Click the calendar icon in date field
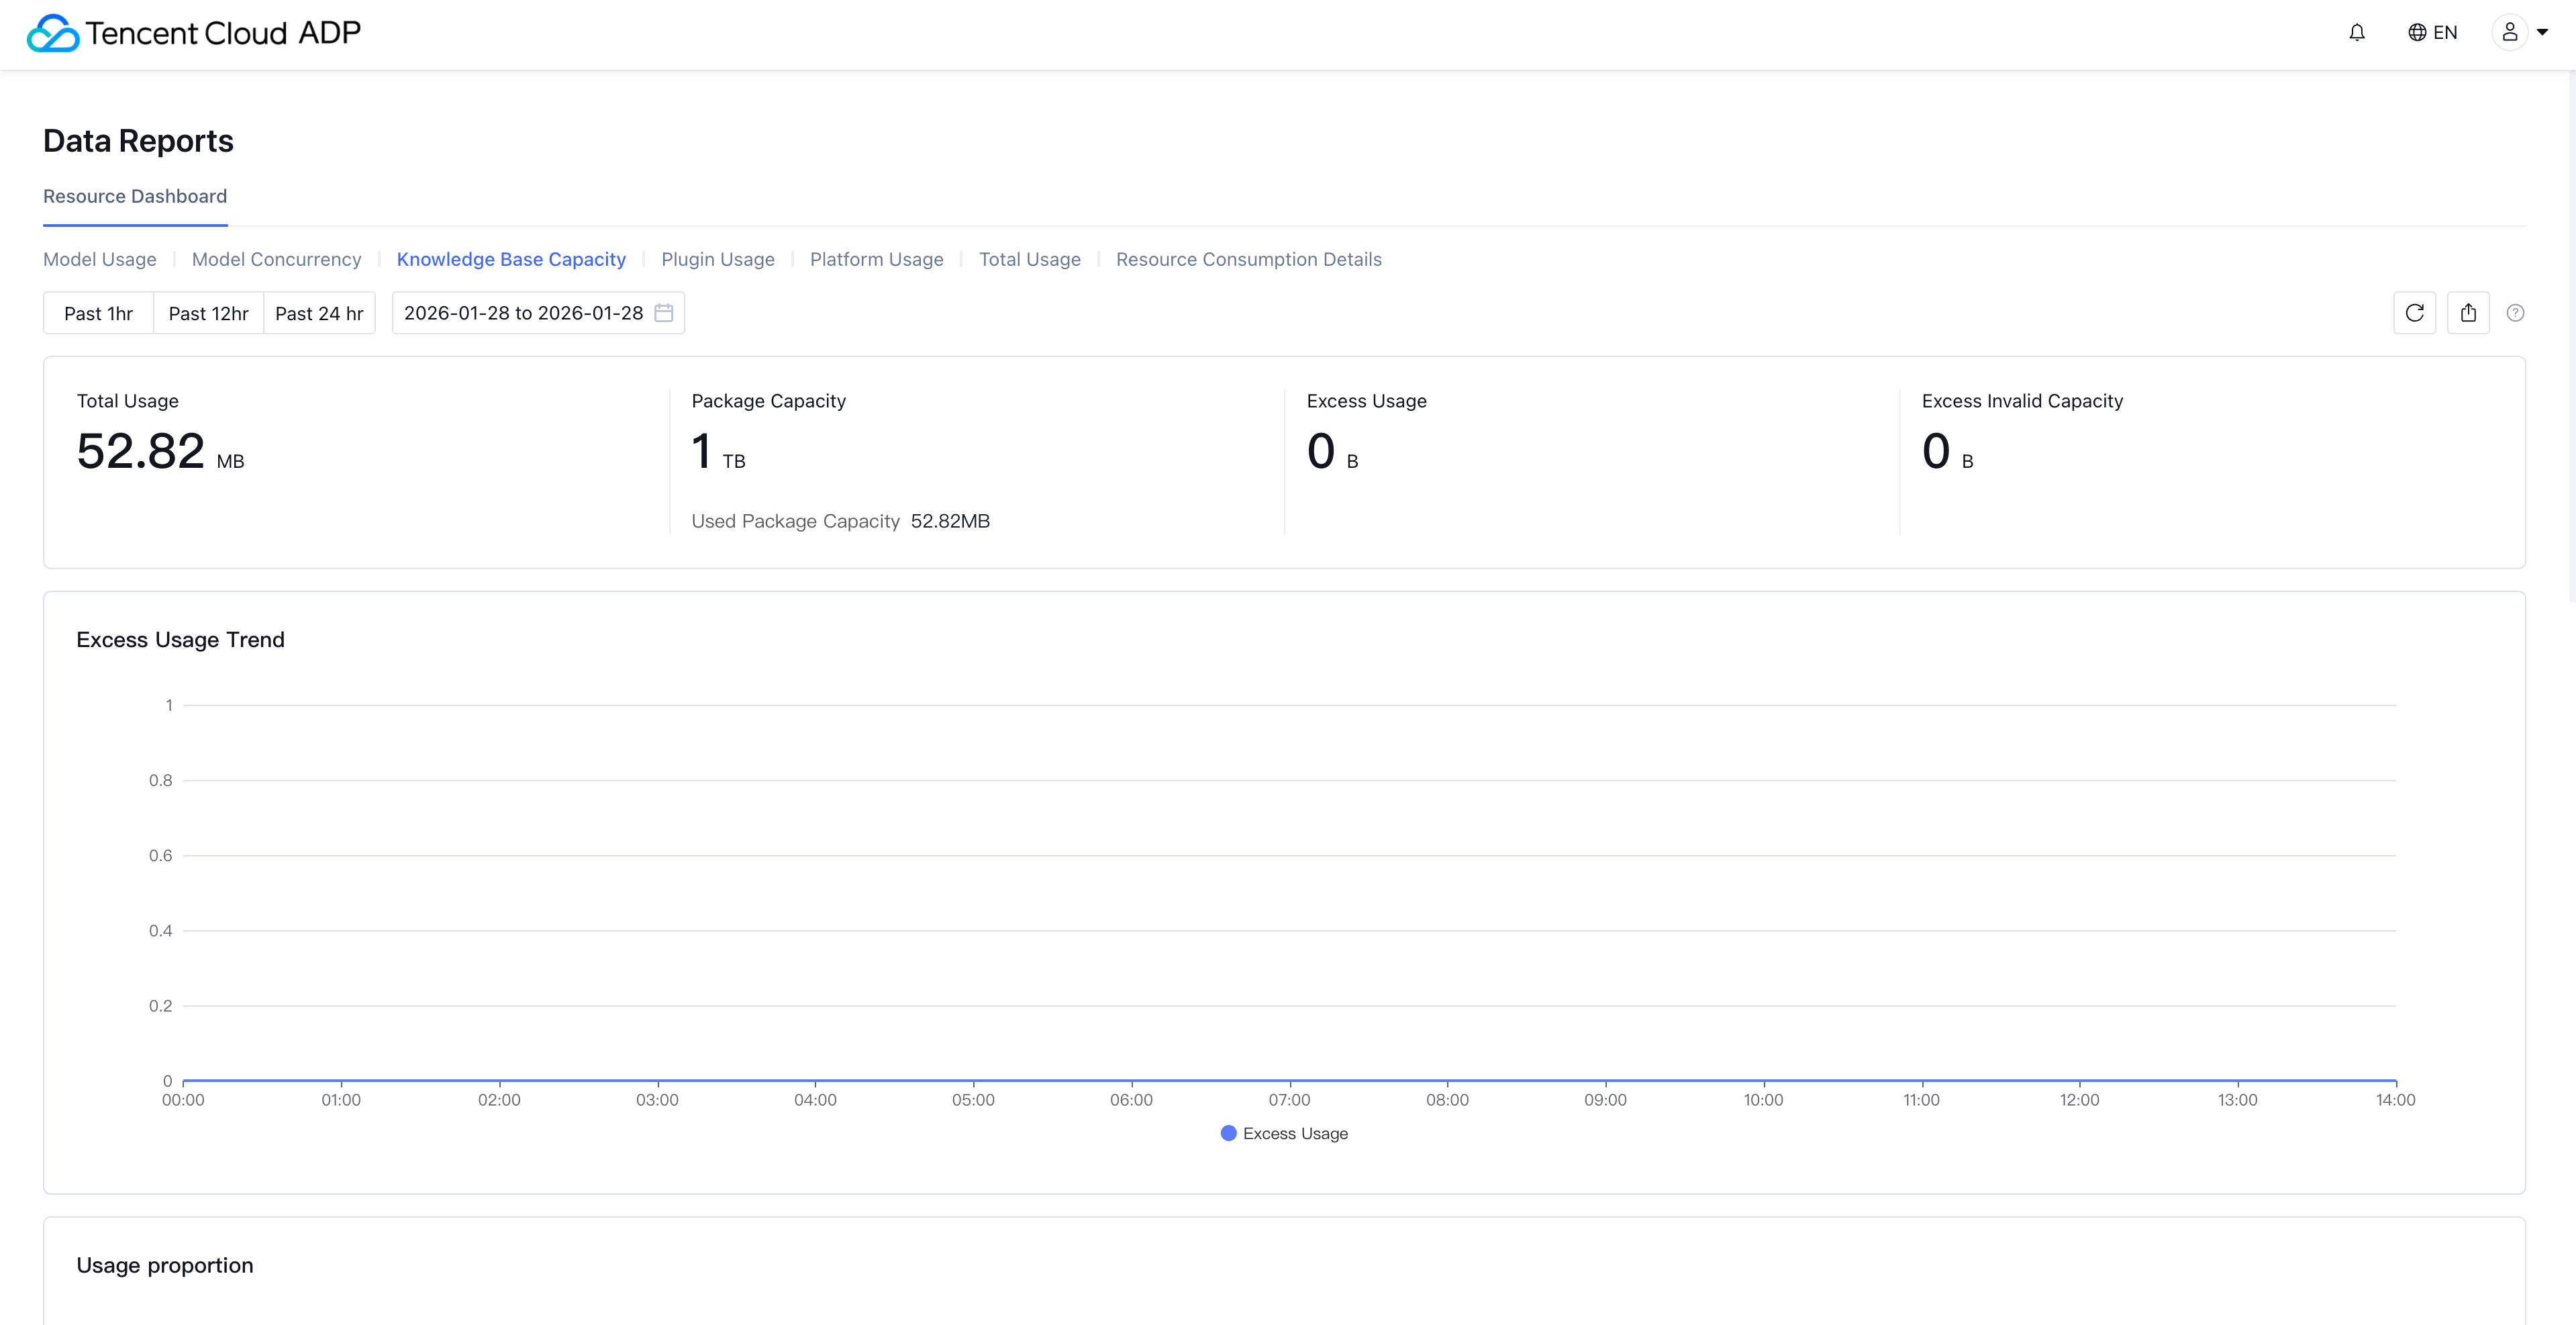Screen dimensions: 2576x1325 [663, 313]
